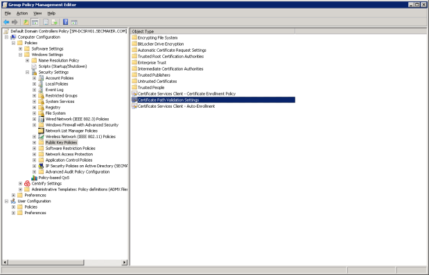429x275 pixels.
Task: Collapse the Computer Configuration node
Action: pos(6,37)
